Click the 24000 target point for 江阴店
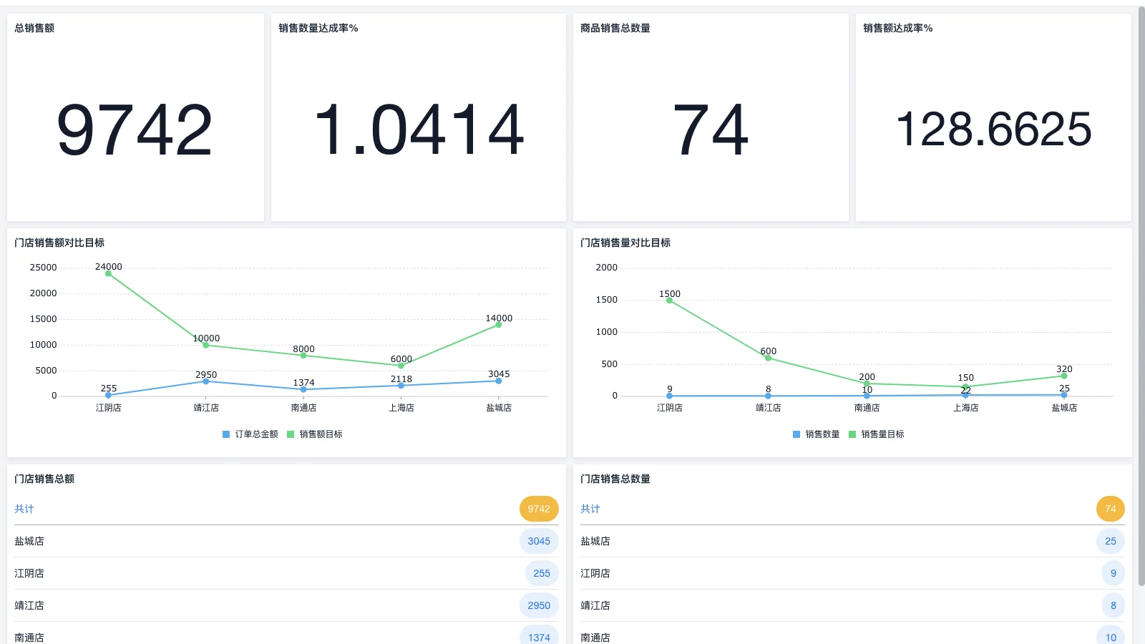 tap(108, 273)
